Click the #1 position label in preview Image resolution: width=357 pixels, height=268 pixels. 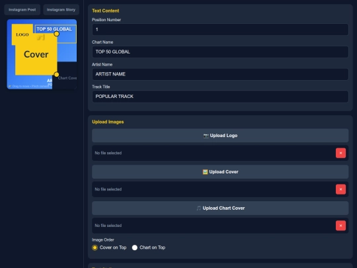point(41,37)
